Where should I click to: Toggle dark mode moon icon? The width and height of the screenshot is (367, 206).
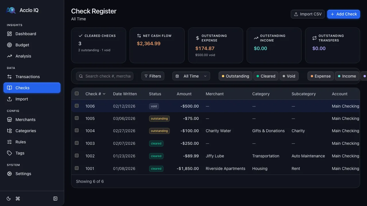click(x=9, y=199)
